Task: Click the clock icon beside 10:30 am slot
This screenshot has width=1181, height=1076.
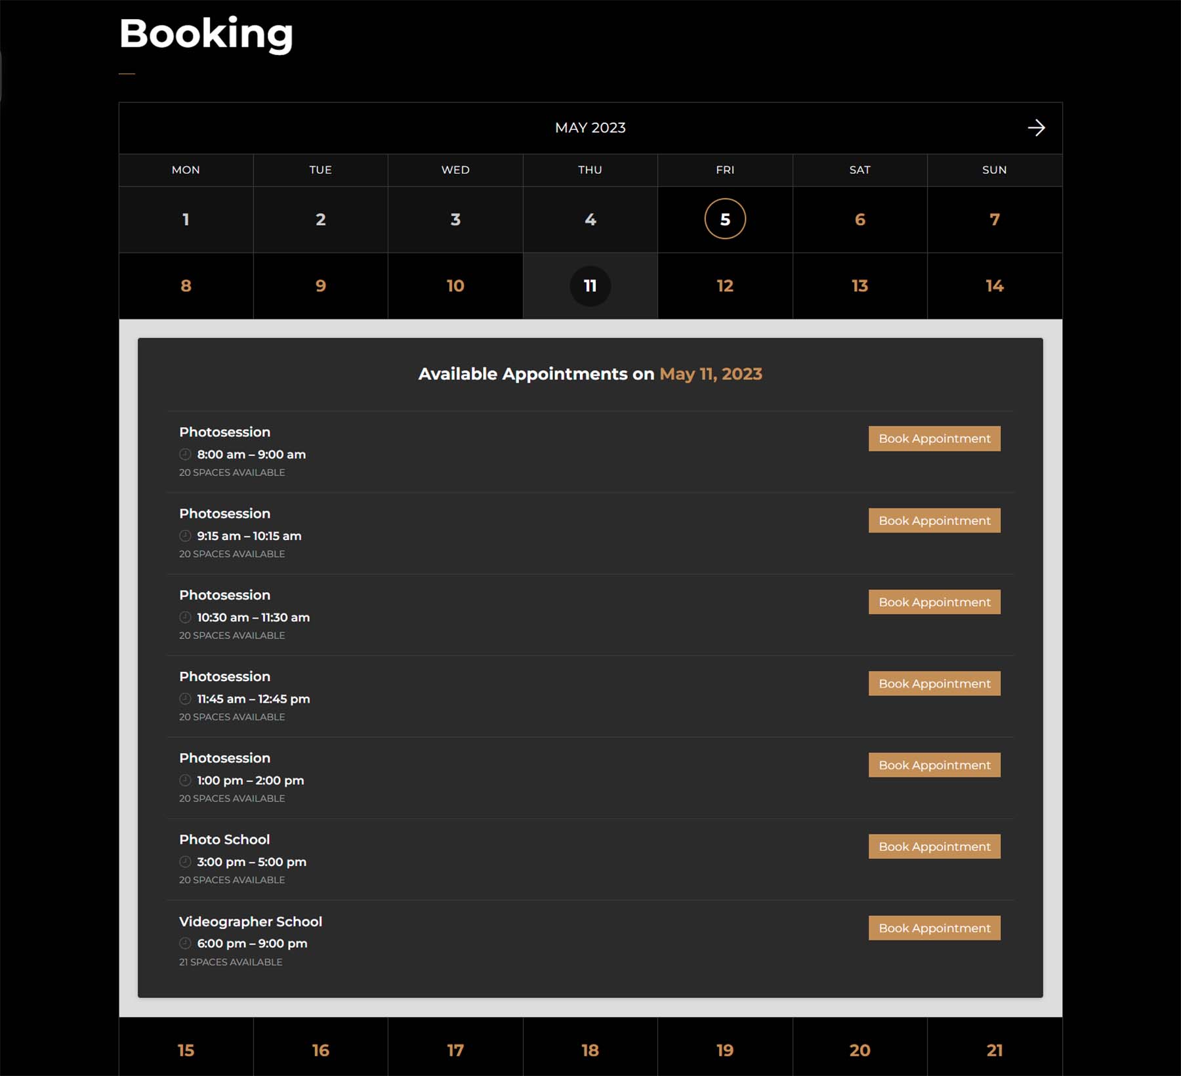Action: (x=186, y=617)
